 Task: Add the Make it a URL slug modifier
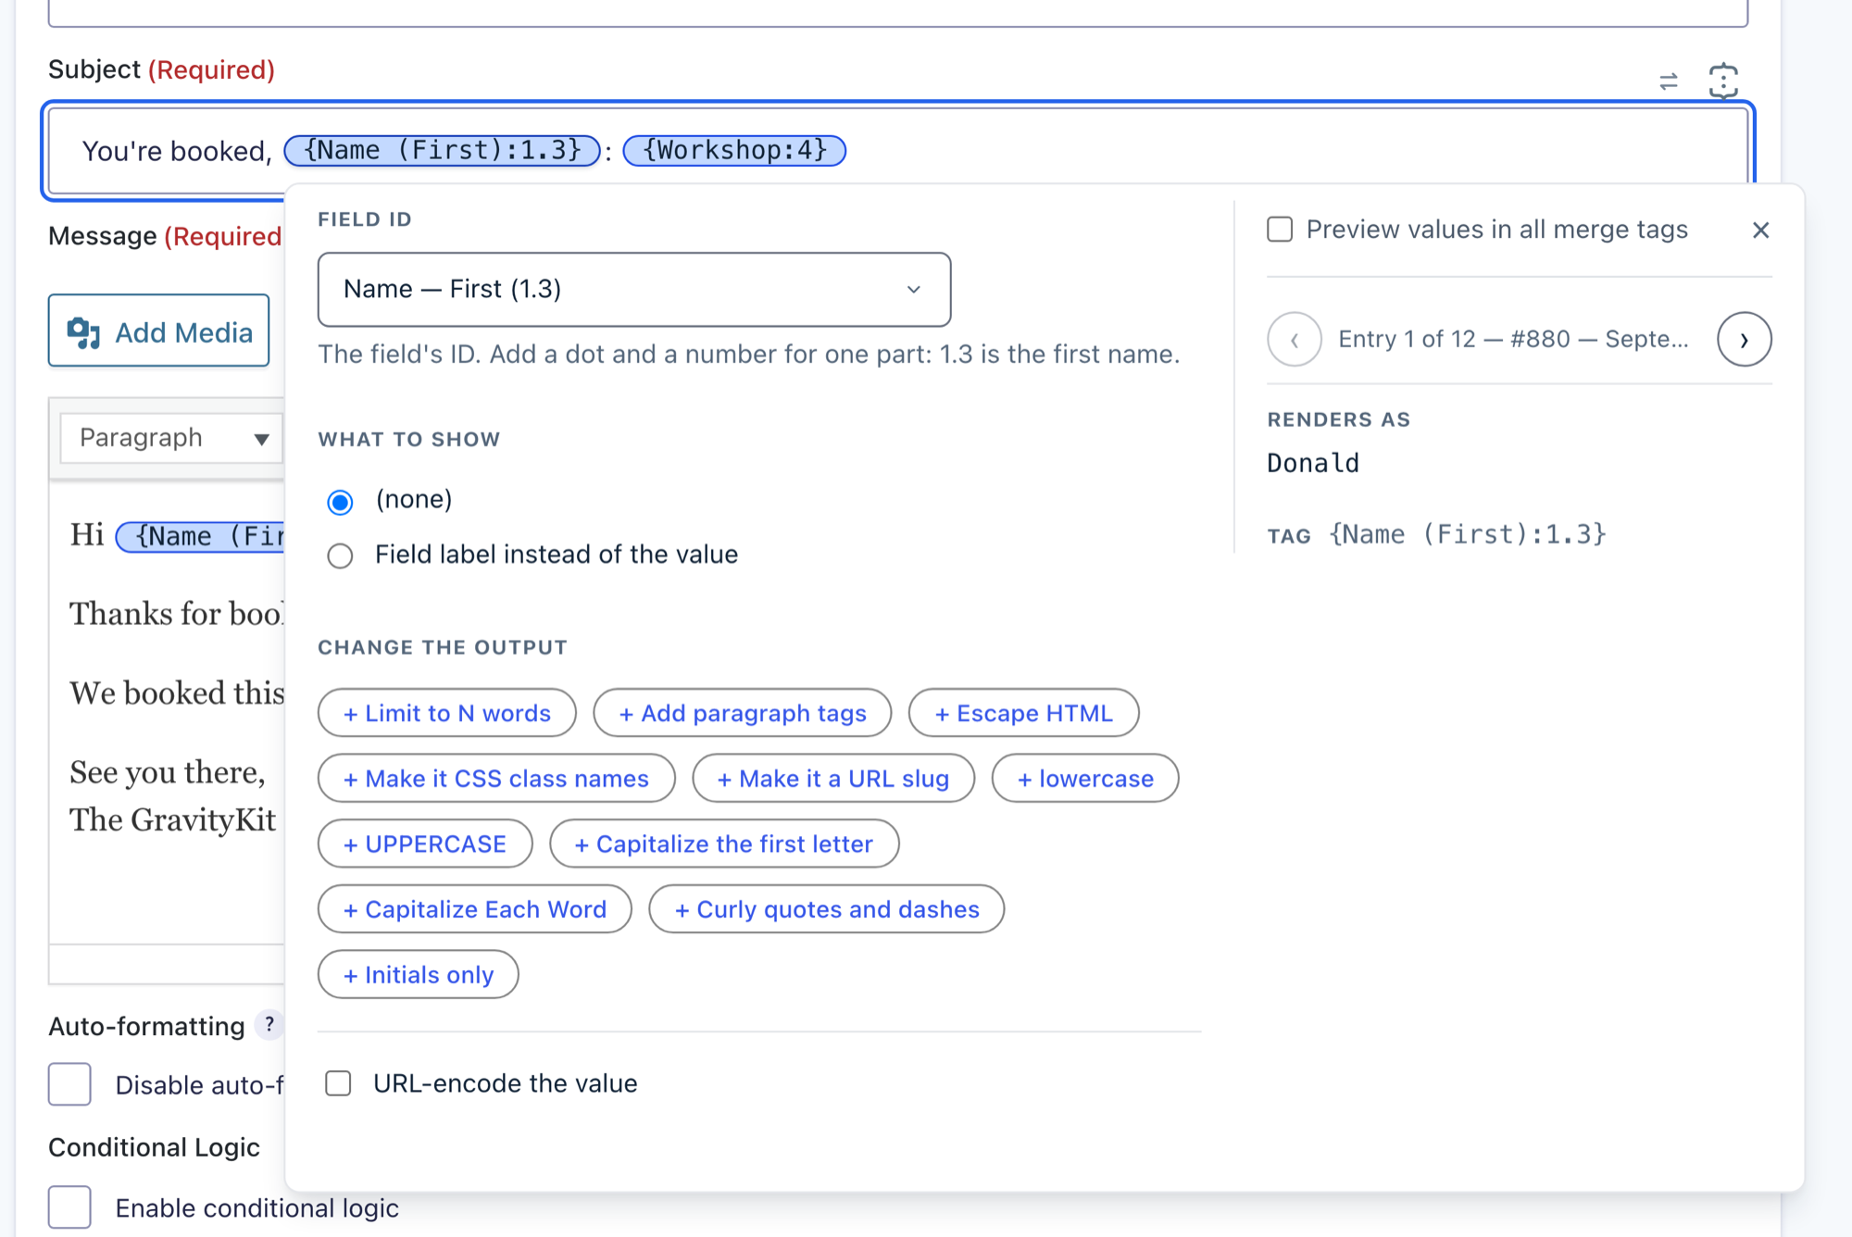tap(833, 779)
